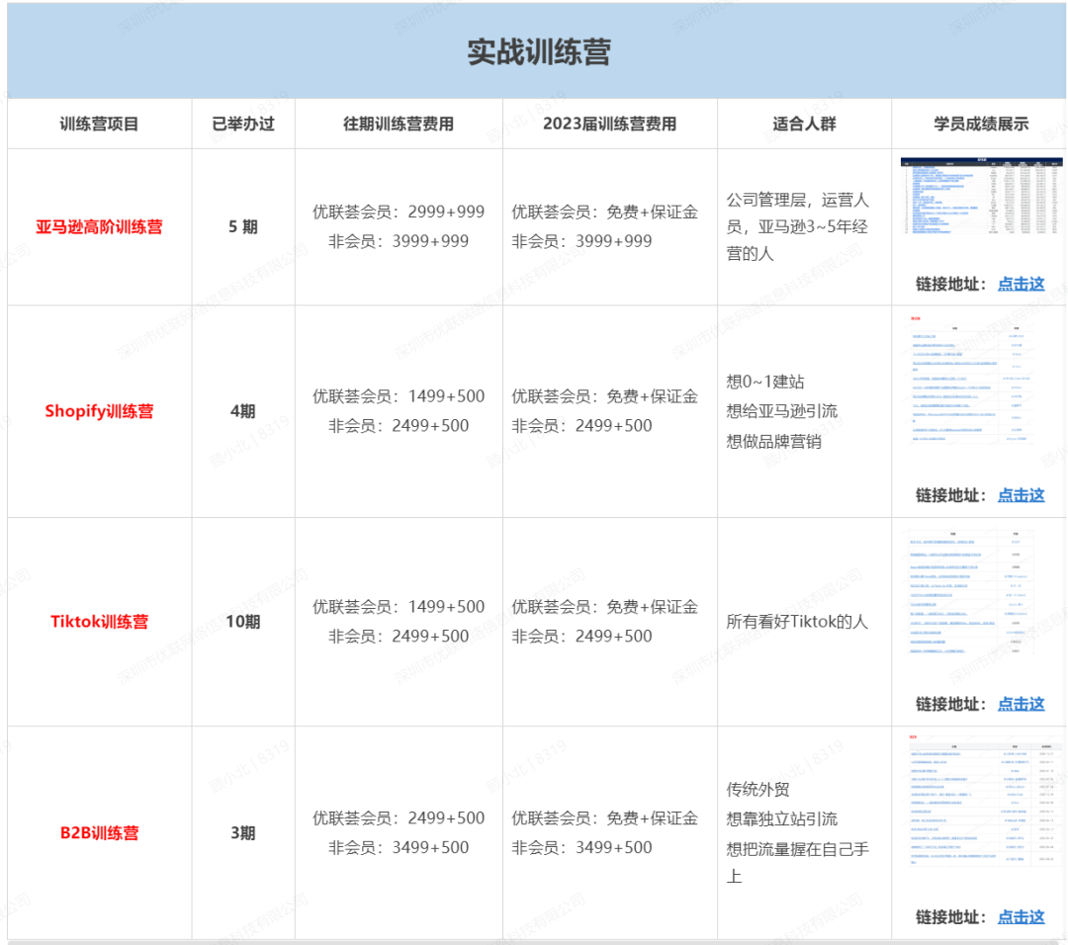
Task: Click the 想靠独立站引流 text
Action: click(x=782, y=819)
